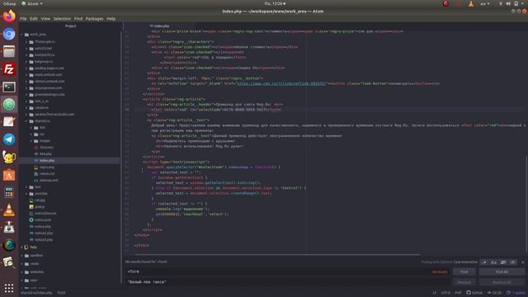Open the .json file in tree
Viewport: 528px width, 297px height.
(43, 220)
